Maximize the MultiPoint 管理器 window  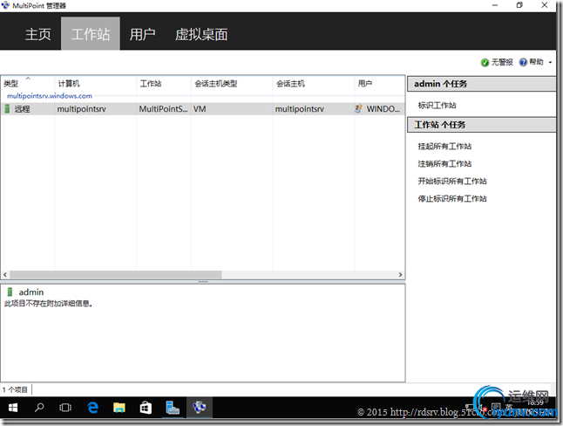click(519, 5)
